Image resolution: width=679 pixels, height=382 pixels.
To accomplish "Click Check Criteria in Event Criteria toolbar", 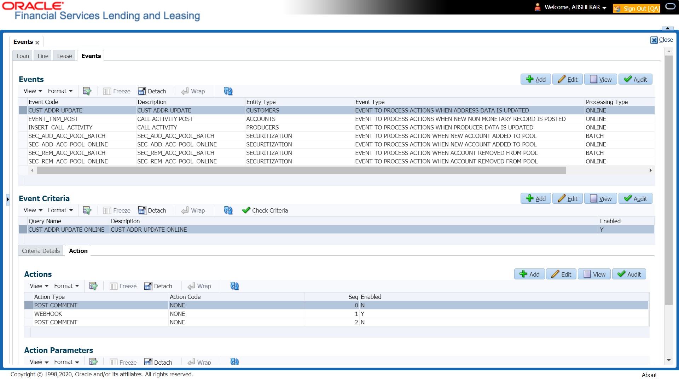I will pos(265,210).
